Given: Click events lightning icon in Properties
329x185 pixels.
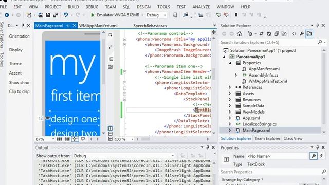Looking at the screenshot, I should [321, 156].
